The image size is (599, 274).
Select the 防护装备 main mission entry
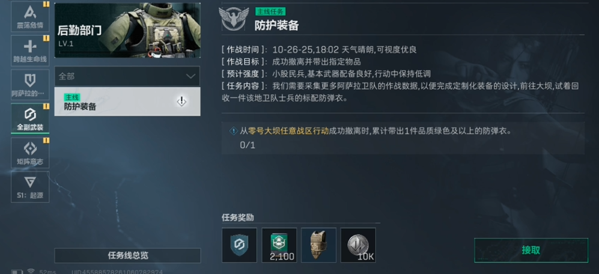(x=127, y=102)
